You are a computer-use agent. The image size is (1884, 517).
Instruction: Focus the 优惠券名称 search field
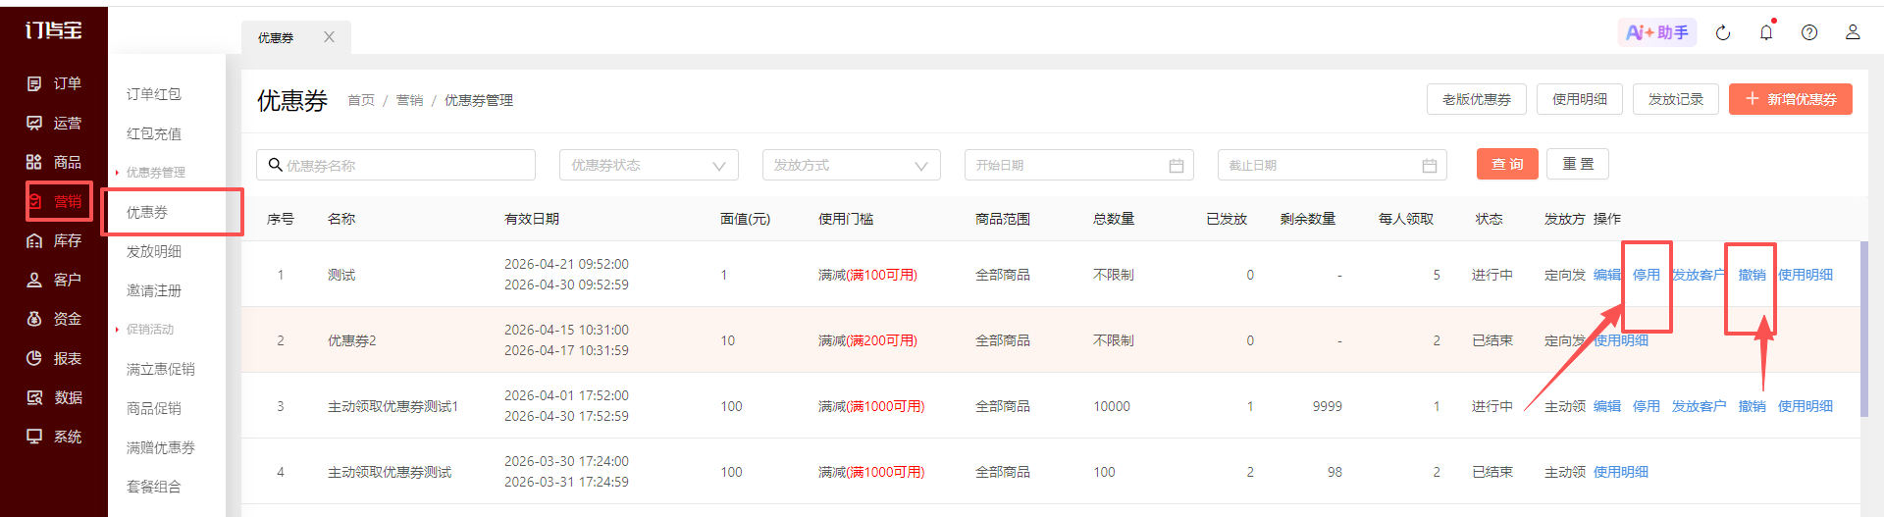396,165
